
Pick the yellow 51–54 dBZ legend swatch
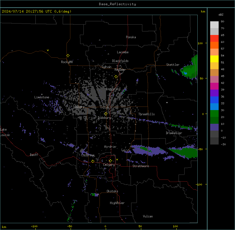pos(214,59)
